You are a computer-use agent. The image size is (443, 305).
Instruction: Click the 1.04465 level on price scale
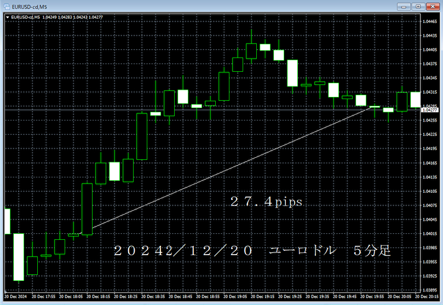tap(429, 21)
